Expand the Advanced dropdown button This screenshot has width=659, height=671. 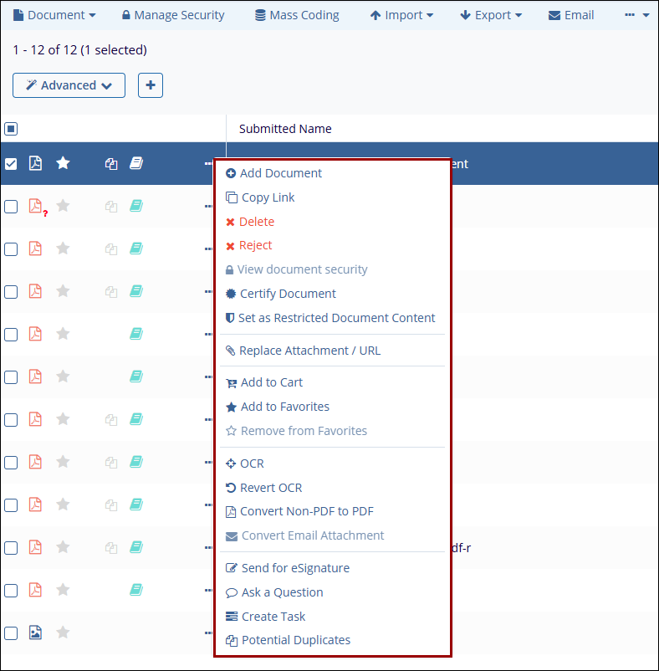(x=69, y=85)
